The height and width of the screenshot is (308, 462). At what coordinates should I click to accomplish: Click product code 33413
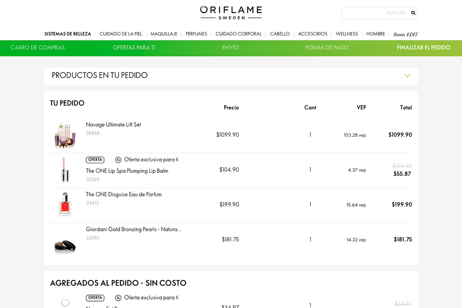pos(92,203)
